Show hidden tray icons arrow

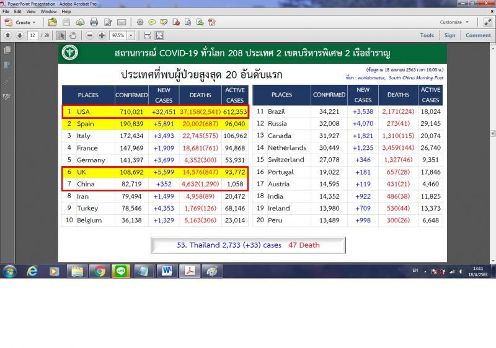coord(425,272)
